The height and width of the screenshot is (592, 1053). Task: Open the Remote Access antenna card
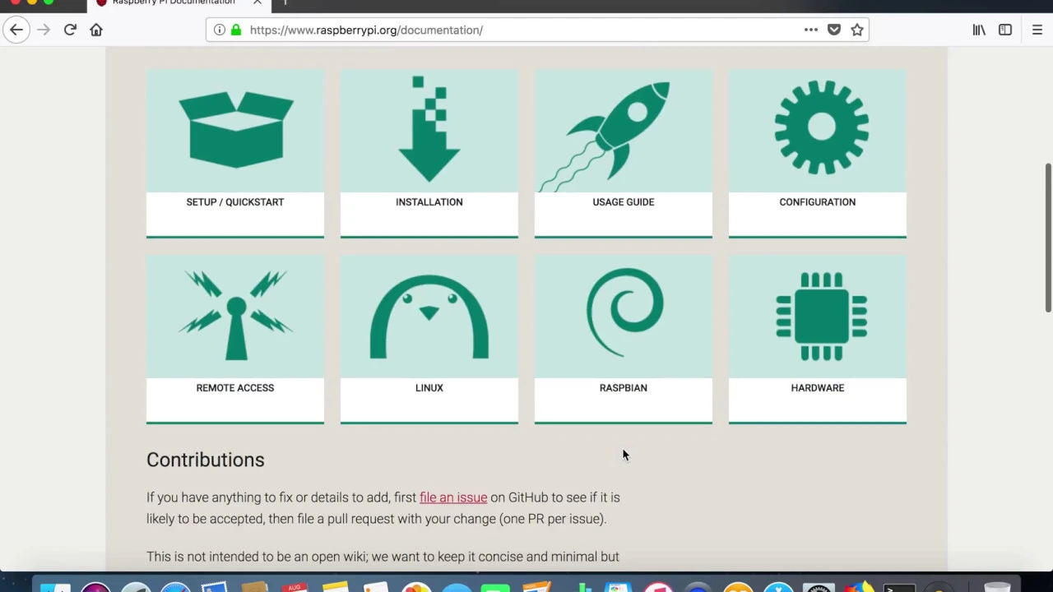coord(235,340)
